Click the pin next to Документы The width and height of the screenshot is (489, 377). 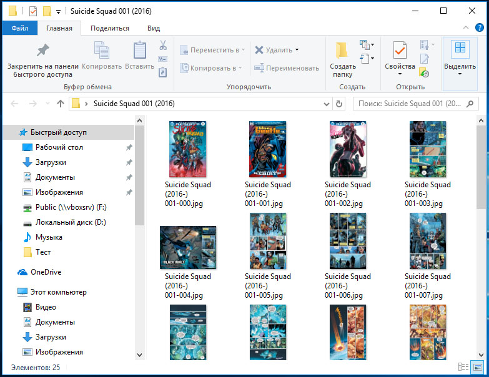[x=129, y=177]
